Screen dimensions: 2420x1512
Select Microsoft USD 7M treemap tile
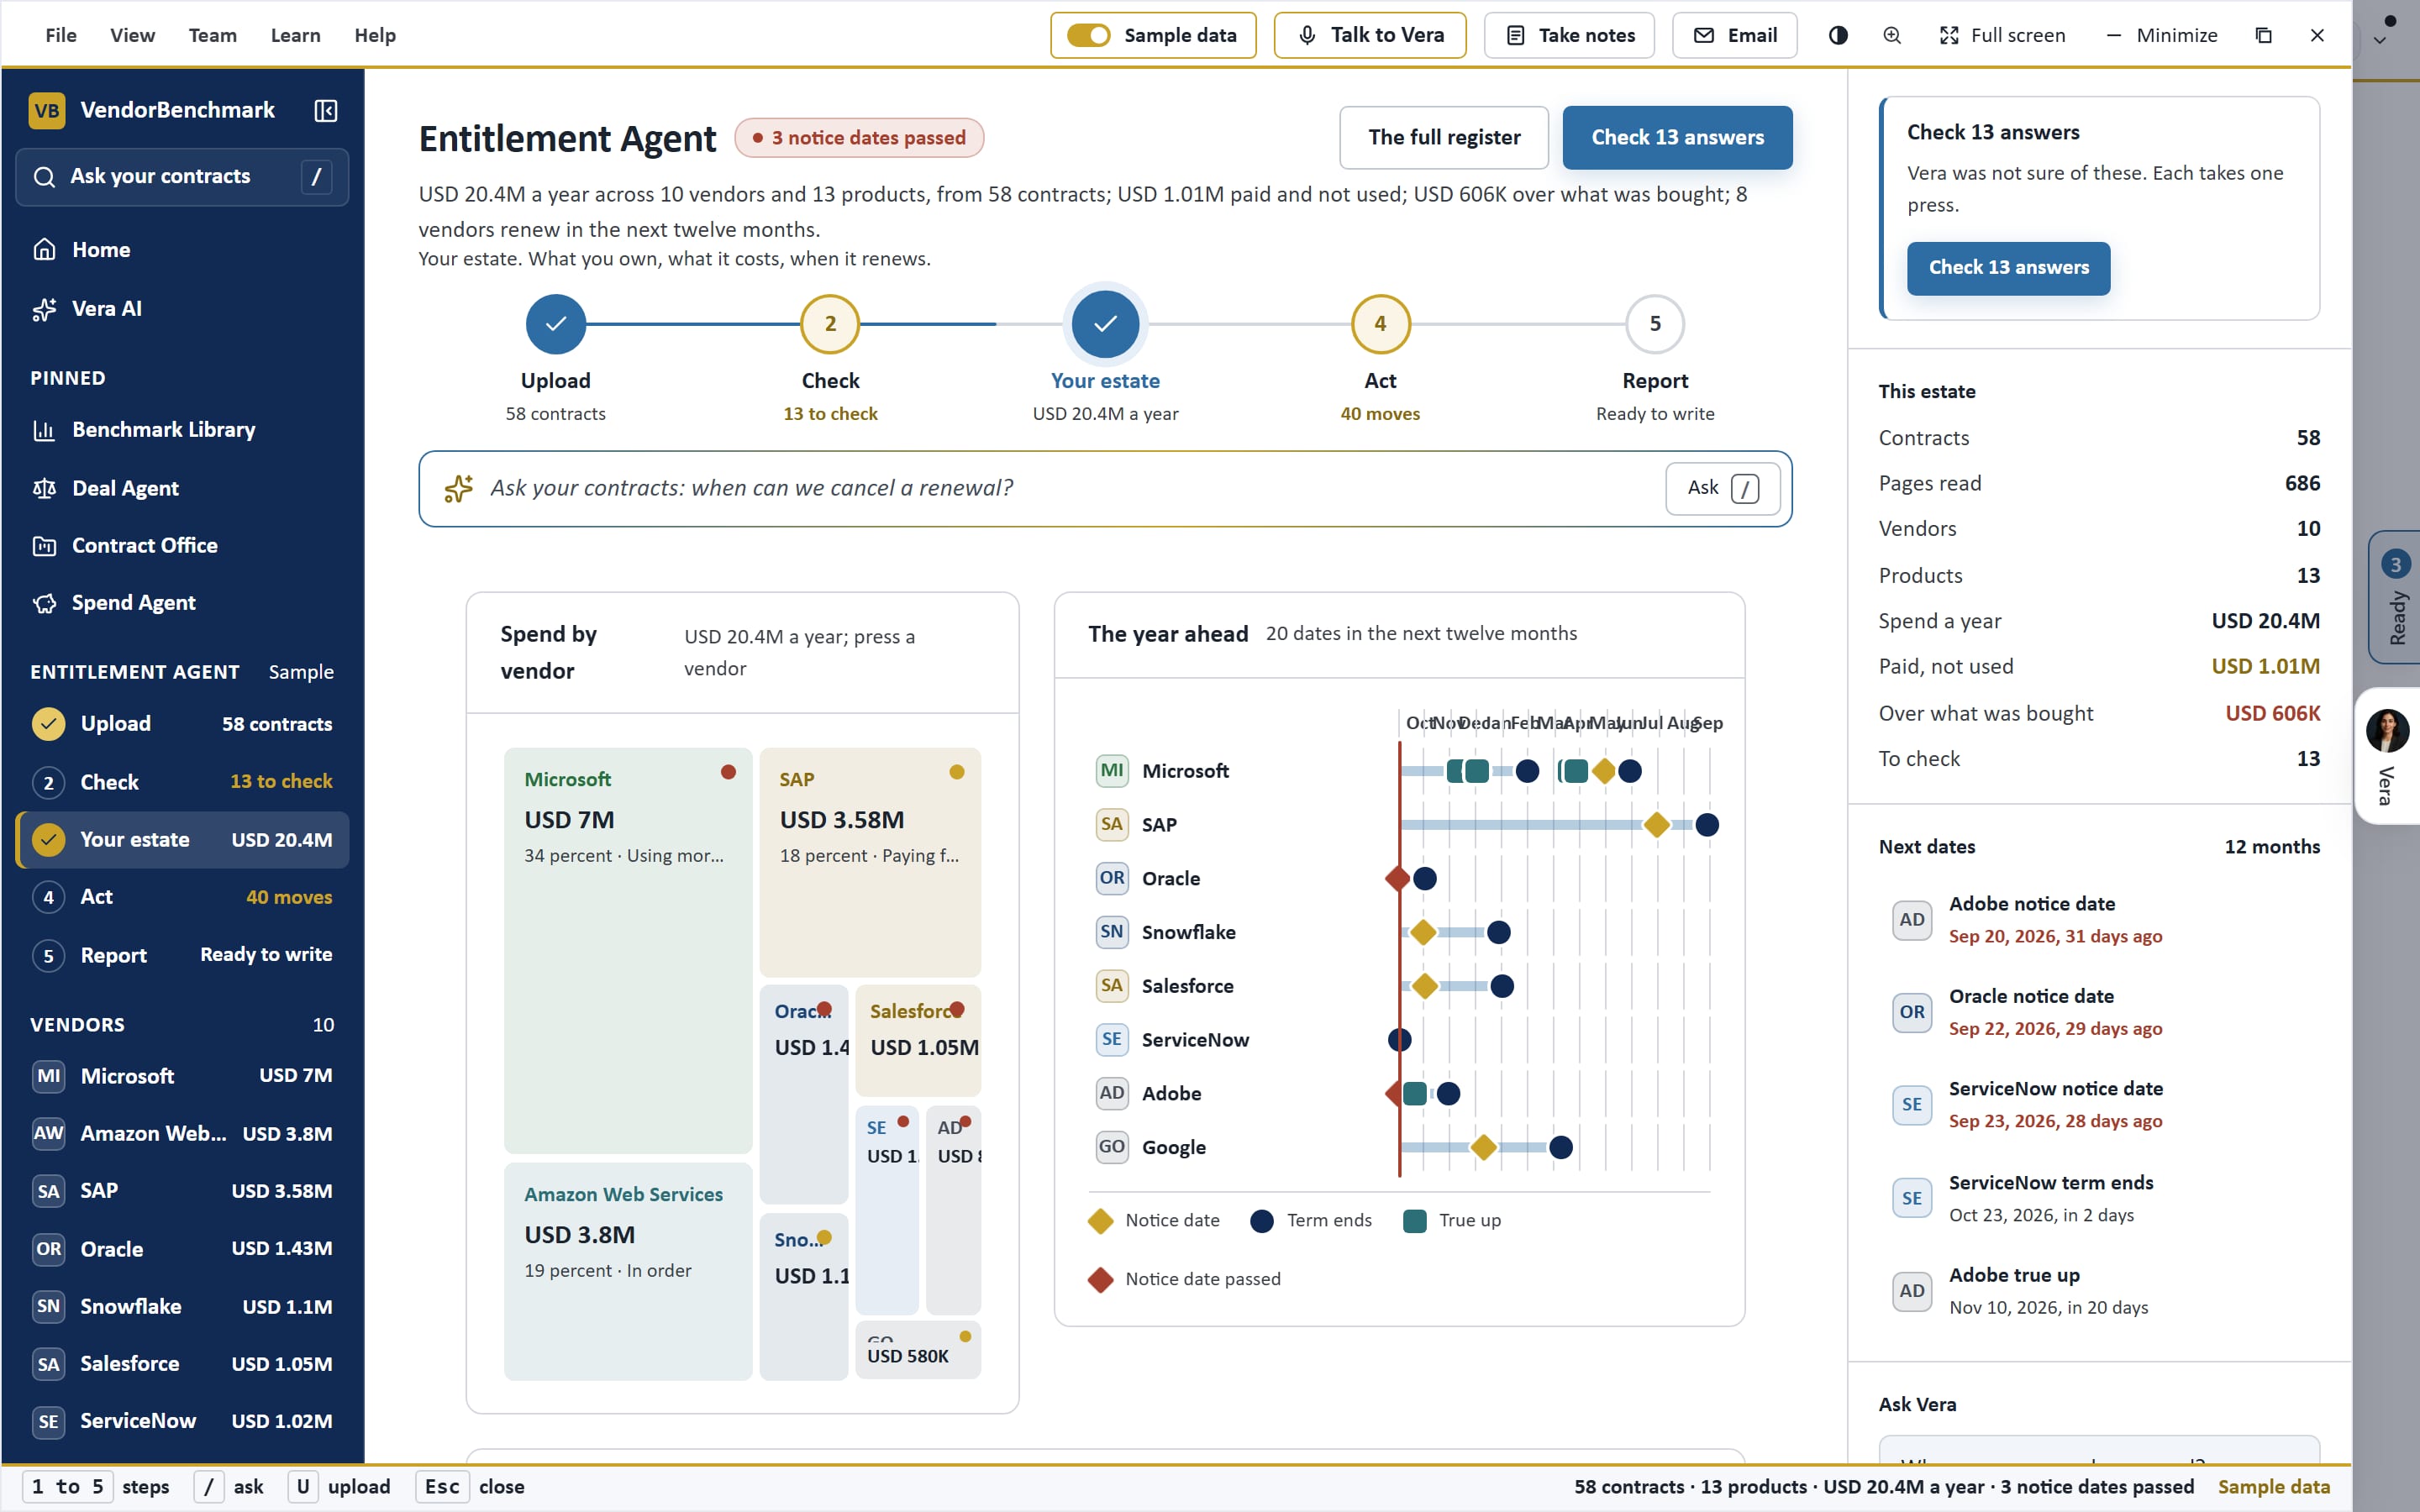[628, 950]
